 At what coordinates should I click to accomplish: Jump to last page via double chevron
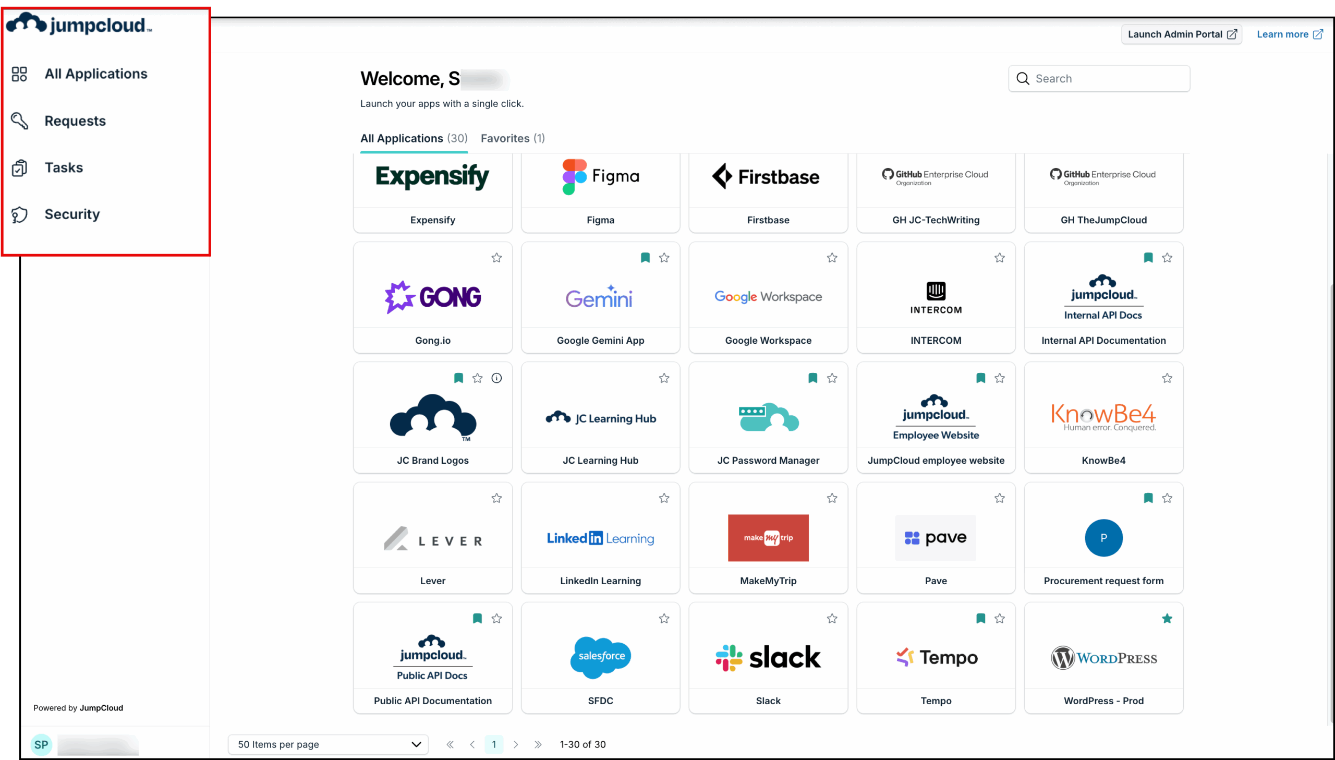point(538,744)
